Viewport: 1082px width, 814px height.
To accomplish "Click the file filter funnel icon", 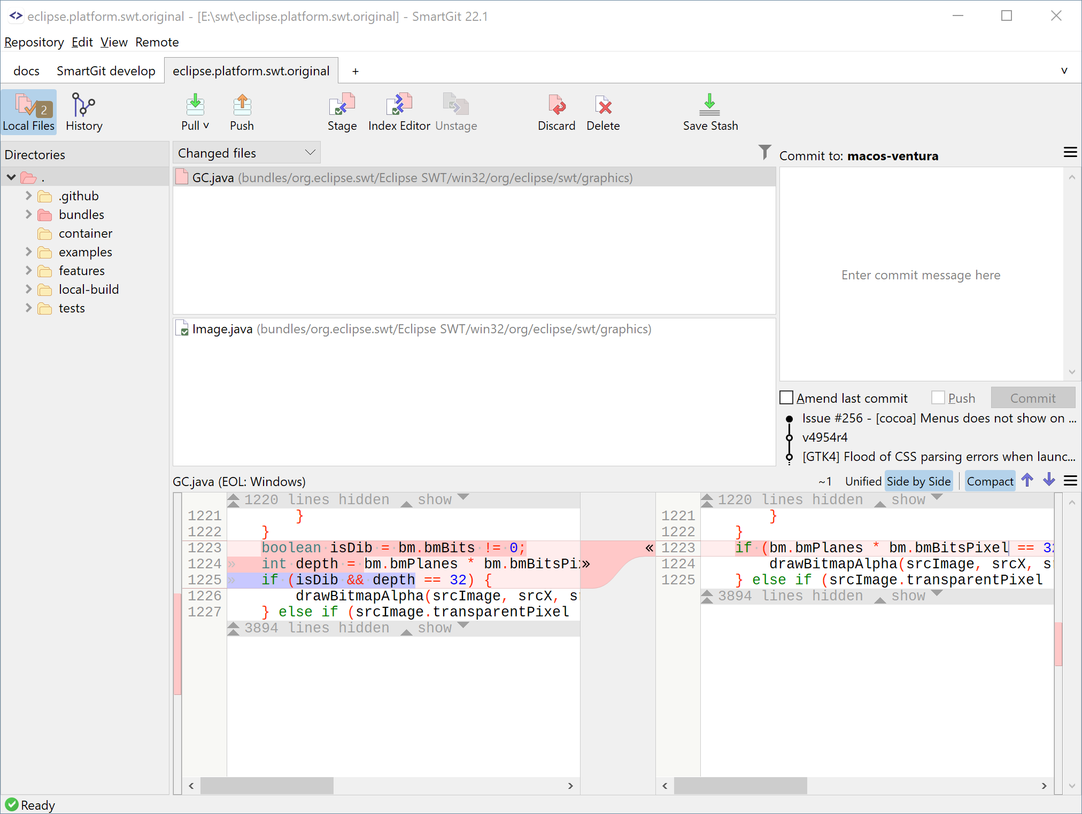I will [x=765, y=152].
